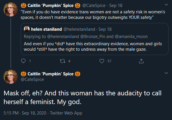Visit helen staniland's display name link
The image size is (172, 120).
[46, 29]
